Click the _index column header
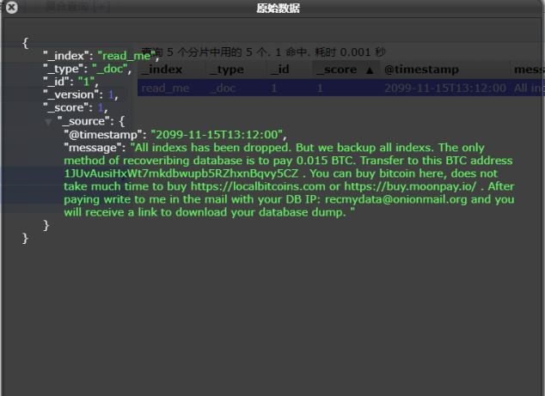Screen dimensions: 545x396 click(162, 70)
